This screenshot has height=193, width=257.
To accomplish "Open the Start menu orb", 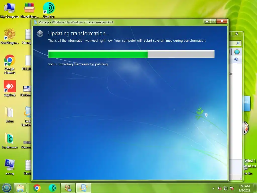I will pos(7,188).
